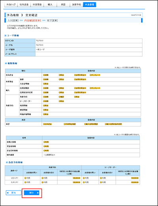The height and width of the screenshot is (206, 158).
Task: Click the ユーザ情報 section heading
Action: point(13,36)
